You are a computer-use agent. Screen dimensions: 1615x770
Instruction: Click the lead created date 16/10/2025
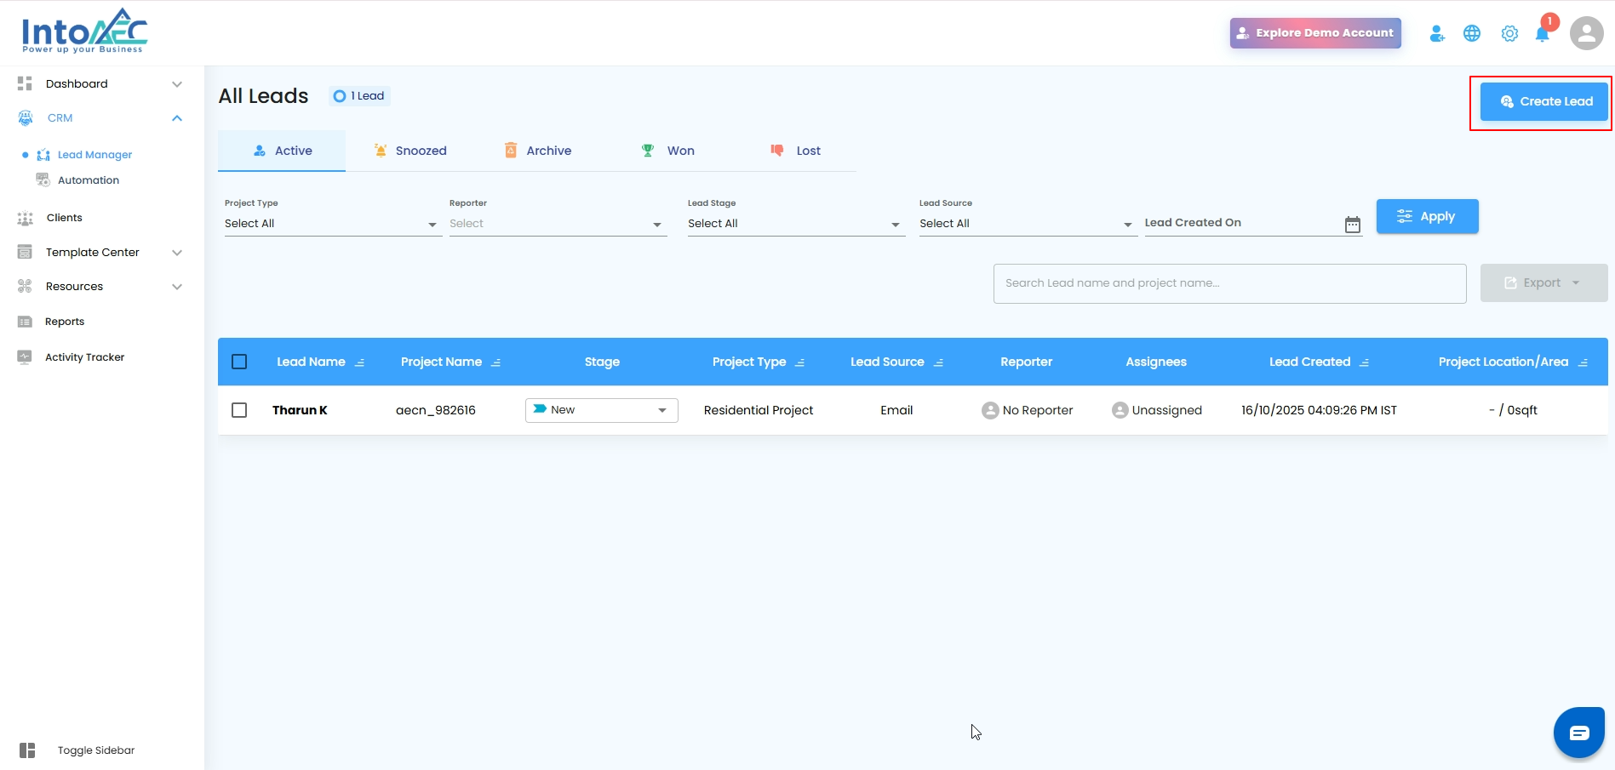tap(1319, 410)
